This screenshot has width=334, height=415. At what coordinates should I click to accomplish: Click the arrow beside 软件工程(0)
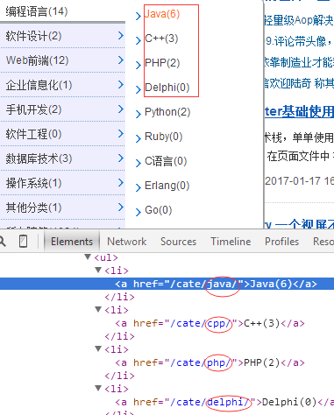coord(121,134)
